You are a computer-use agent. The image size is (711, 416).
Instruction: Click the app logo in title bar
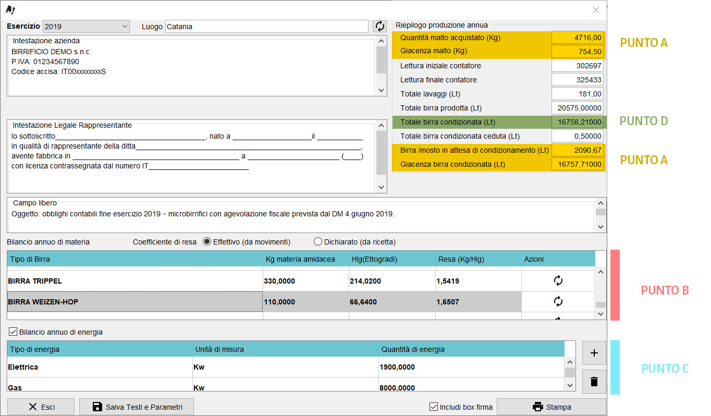(10, 9)
